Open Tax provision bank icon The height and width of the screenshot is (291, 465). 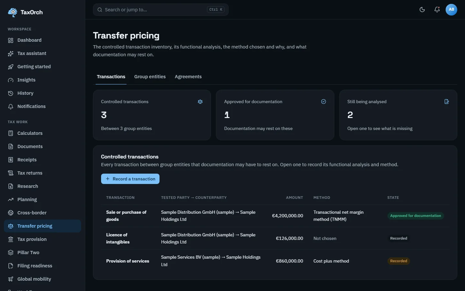(11, 239)
